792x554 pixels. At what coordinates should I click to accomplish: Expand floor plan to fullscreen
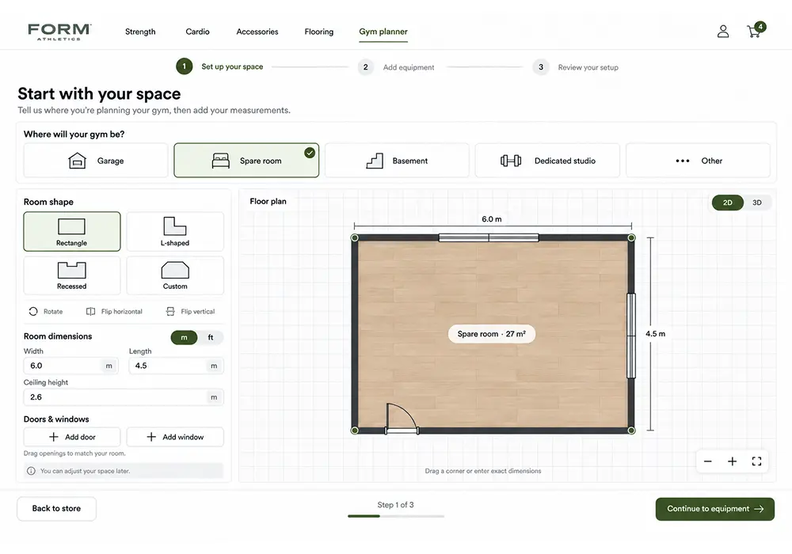(756, 461)
